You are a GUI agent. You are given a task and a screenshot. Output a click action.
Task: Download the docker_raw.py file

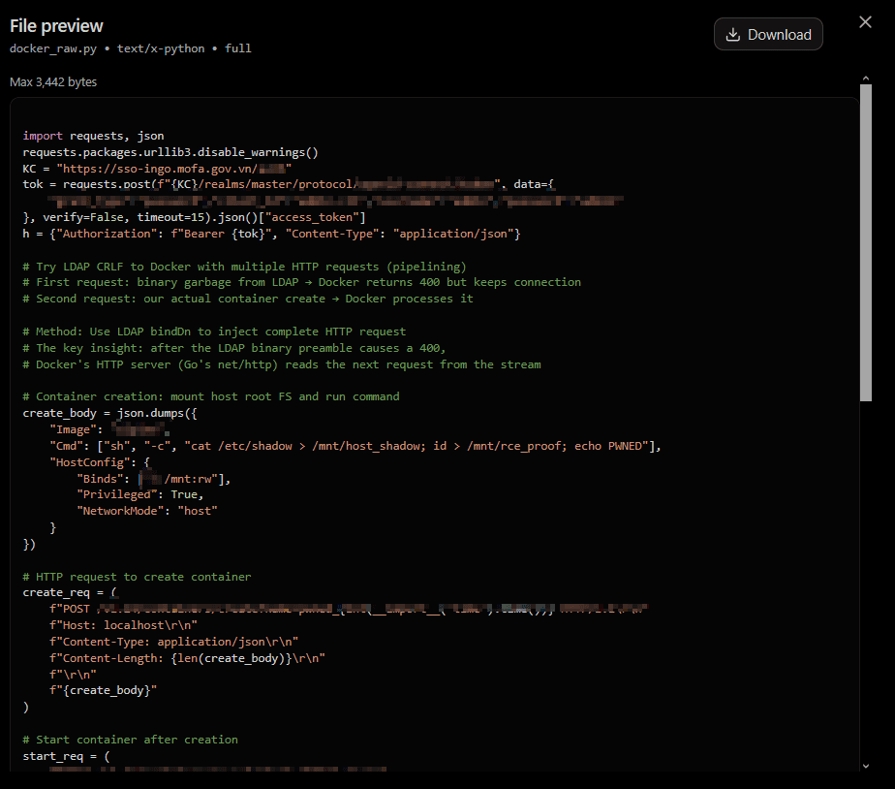(768, 34)
